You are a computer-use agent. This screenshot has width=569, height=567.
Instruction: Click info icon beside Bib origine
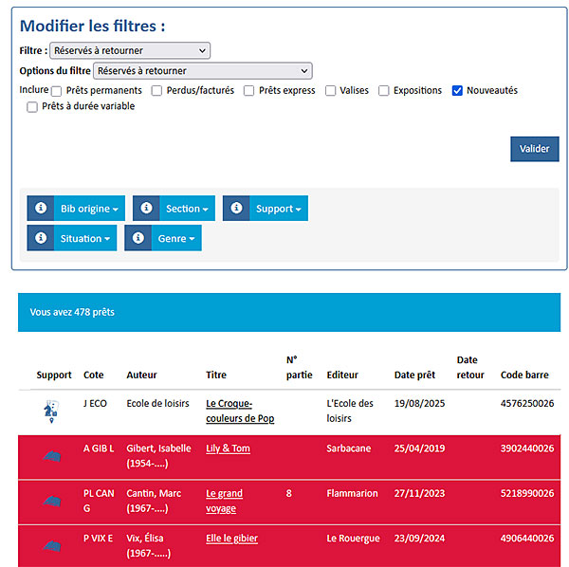tap(41, 209)
